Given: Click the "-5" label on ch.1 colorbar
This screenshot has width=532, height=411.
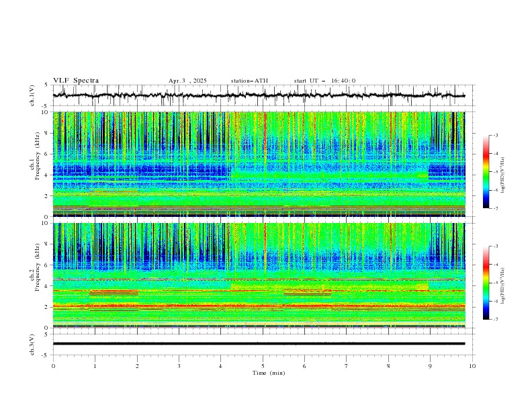Looking at the screenshot, I should pos(496,172).
